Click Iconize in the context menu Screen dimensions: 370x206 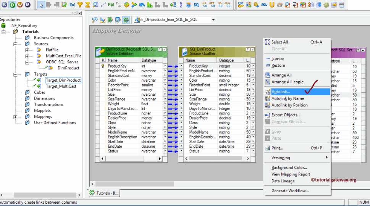[x=297, y=58]
